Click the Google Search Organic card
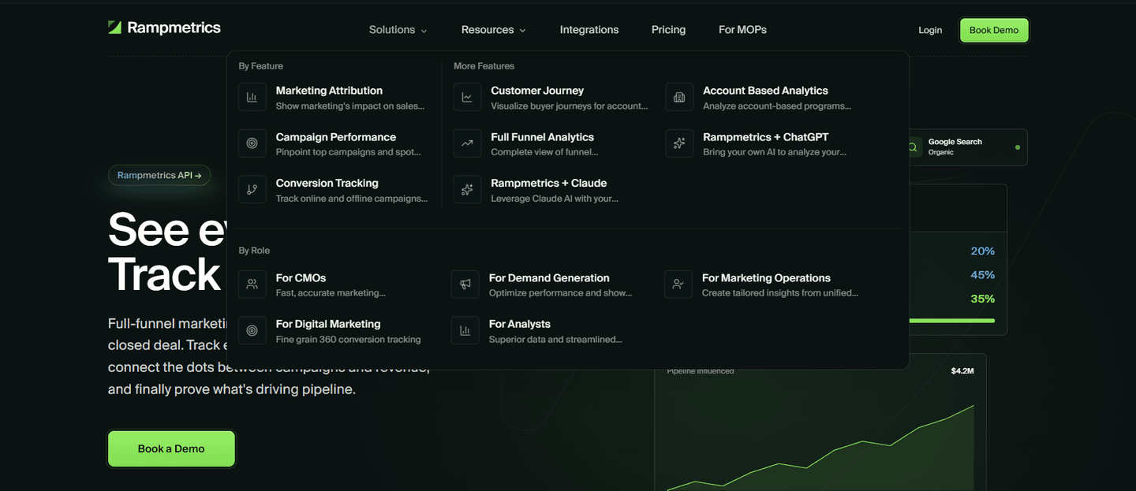The height and width of the screenshot is (491, 1136). tap(968, 147)
